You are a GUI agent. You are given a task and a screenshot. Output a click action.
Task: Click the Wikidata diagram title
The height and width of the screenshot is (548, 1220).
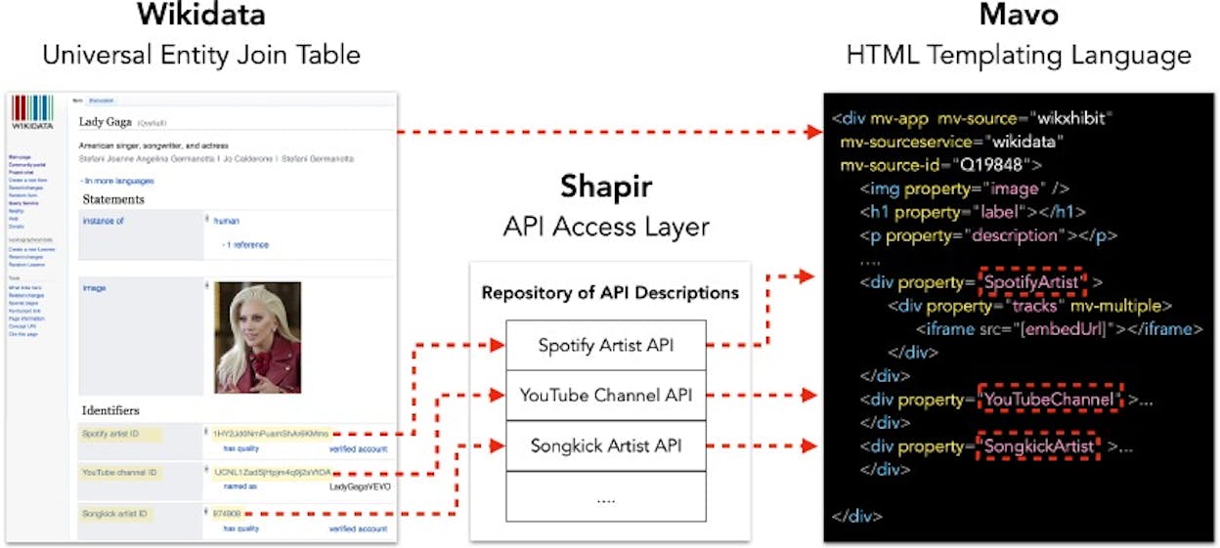click(x=200, y=15)
